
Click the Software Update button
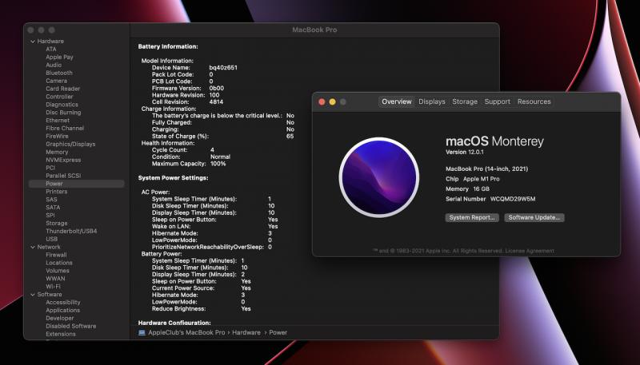point(534,217)
